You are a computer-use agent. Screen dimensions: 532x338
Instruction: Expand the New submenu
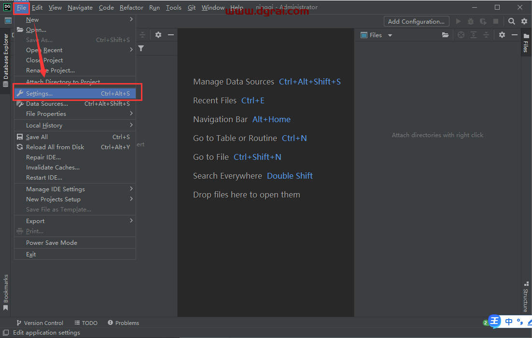click(75, 20)
